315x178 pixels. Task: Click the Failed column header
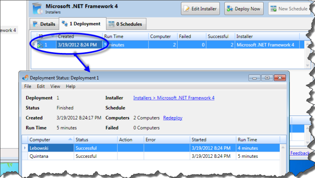(192, 36)
